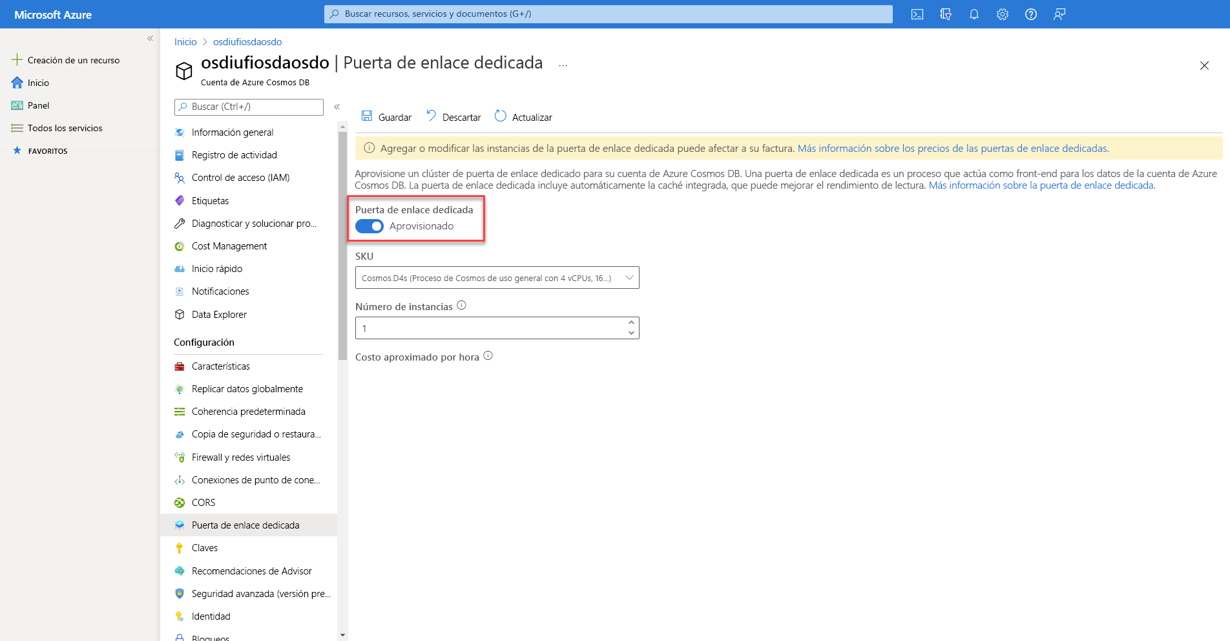This screenshot has width=1230, height=641.
Task: Click the Identidad icon
Action: point(180,616)
